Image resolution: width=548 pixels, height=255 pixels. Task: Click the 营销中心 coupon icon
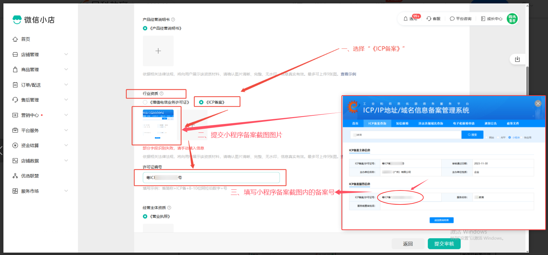coord(15,115)
